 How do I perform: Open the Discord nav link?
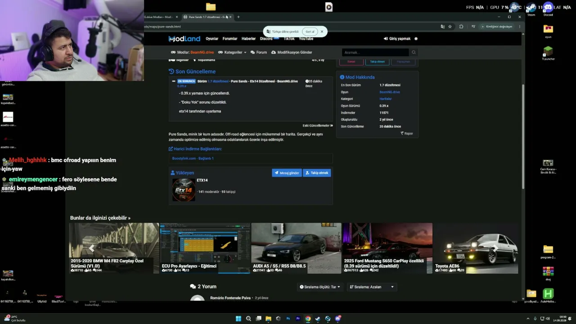[x=266, y=39]
